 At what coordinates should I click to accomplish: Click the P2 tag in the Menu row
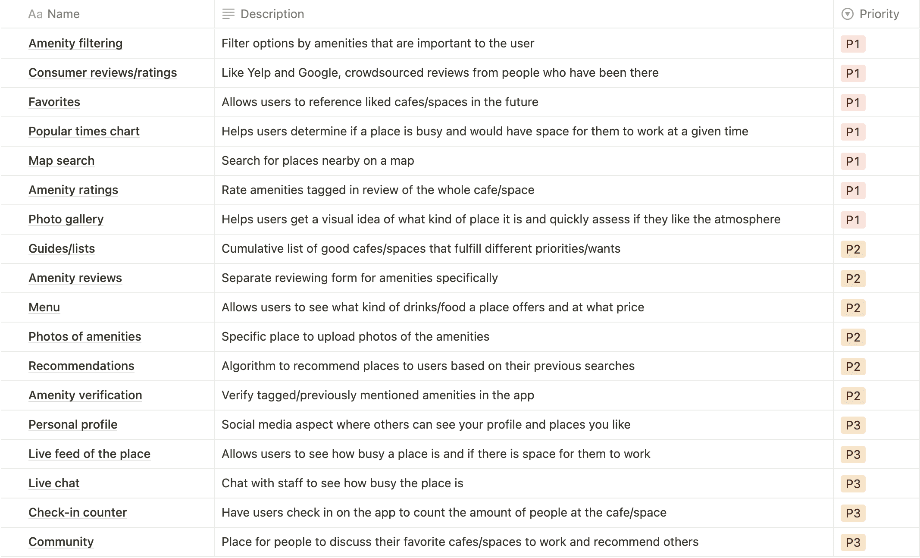tap(853, 308)
